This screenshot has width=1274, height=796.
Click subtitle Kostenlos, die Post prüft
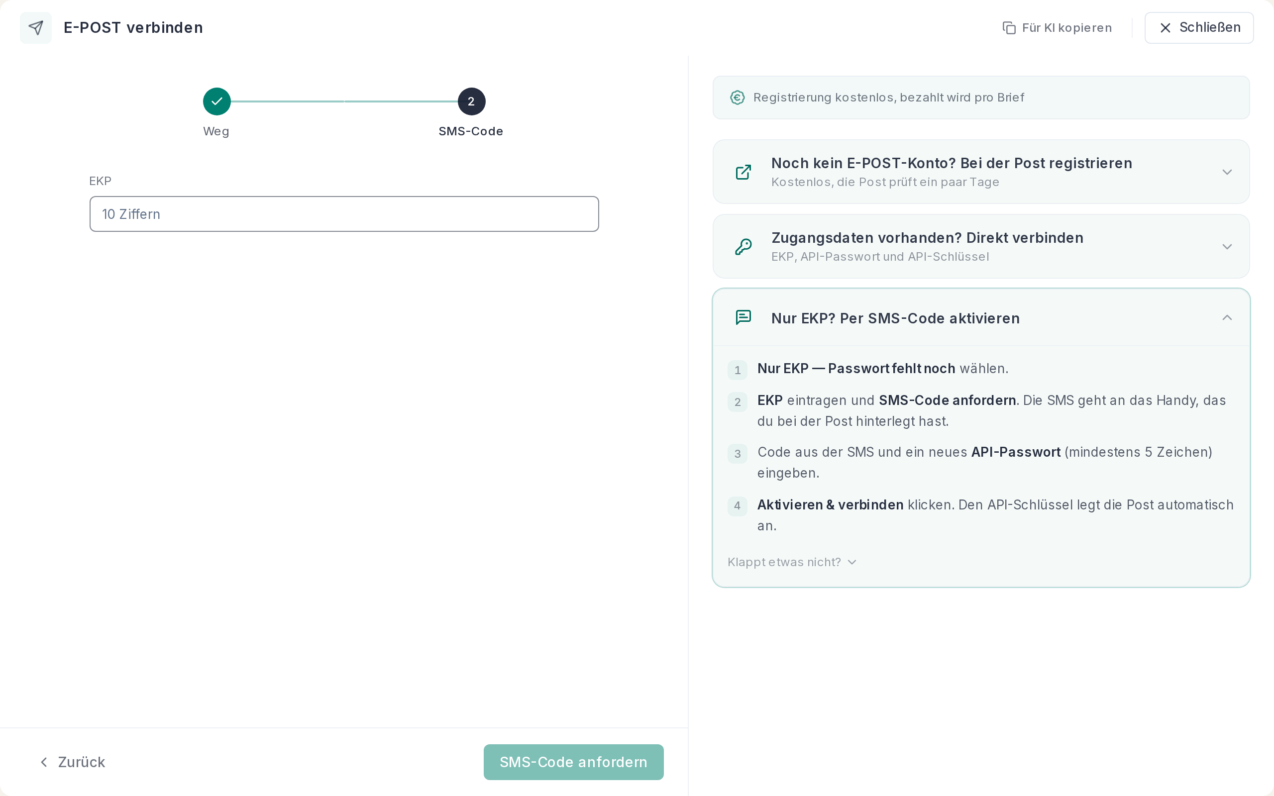click(x=885, y=182)
